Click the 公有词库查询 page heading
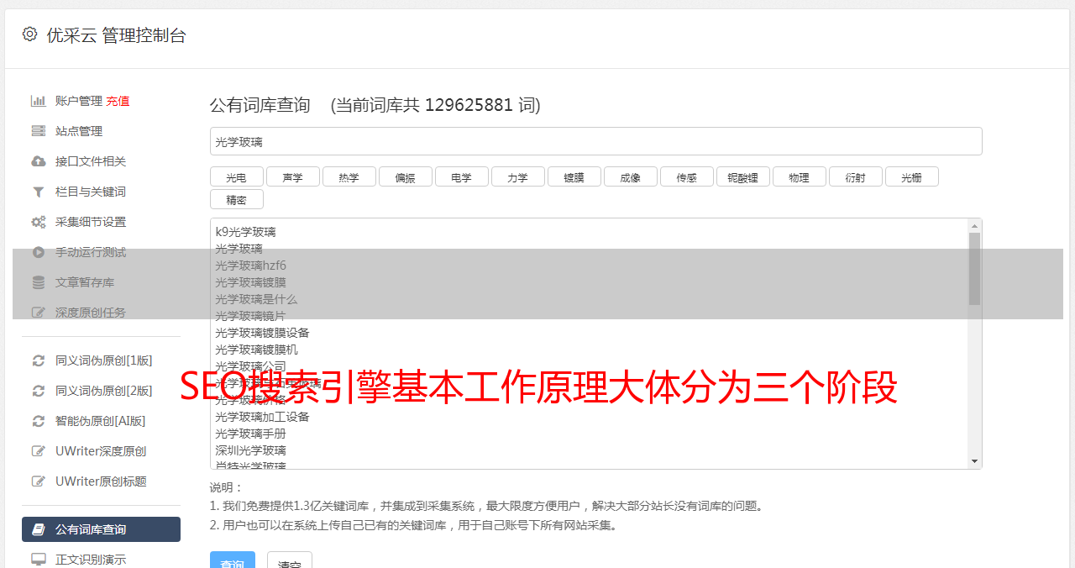 point(260,105)
